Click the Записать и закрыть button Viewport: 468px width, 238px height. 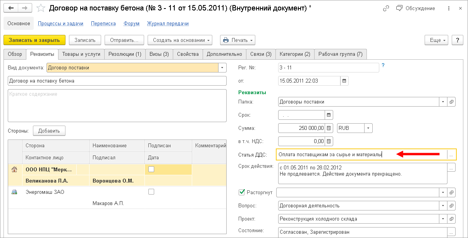[x=34, y=40]
